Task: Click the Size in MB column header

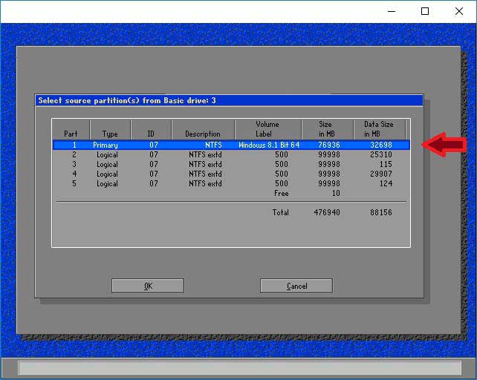Action: point(325,129)
